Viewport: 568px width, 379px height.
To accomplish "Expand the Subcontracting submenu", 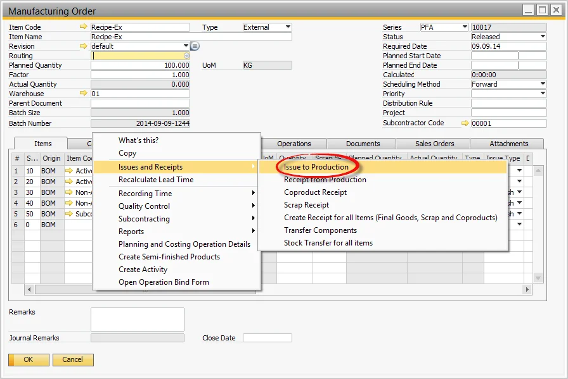I will click(x=253, y=218).
